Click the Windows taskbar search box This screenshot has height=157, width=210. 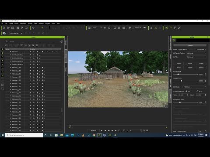tap(24, 135)
